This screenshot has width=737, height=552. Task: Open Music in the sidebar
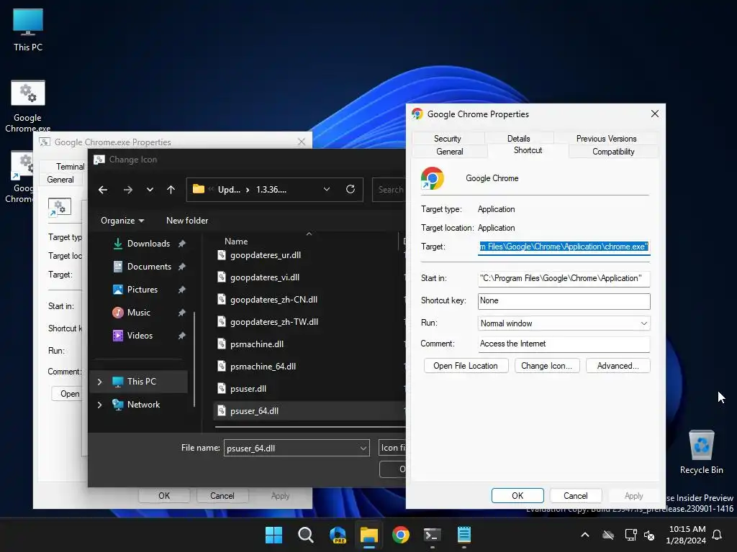(x=139, y=313)
